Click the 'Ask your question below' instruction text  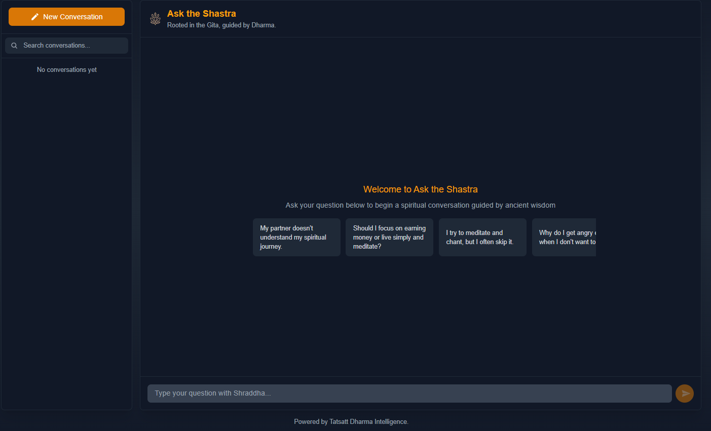tap(421, 205)
